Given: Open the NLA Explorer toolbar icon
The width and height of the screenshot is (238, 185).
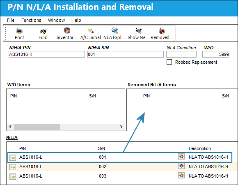Looking at the screenshot, I should point(114,30).
